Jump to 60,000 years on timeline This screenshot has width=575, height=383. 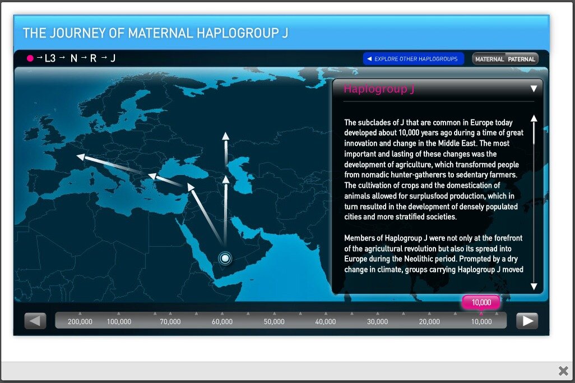[222, 321]
